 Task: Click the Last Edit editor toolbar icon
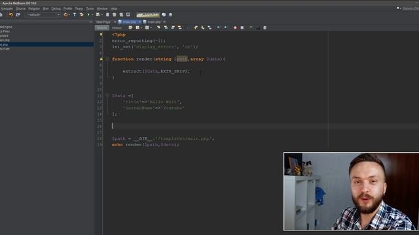(130, 27)
